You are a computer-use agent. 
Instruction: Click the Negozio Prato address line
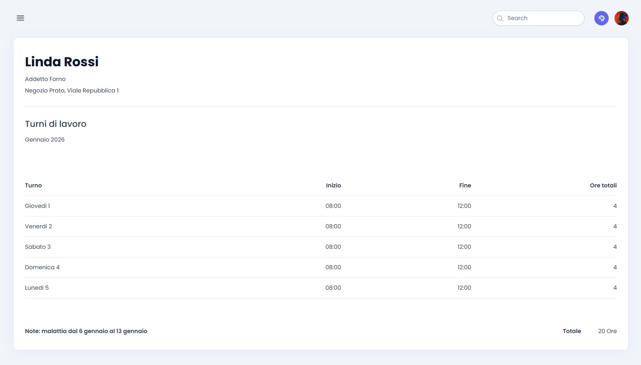click(x=72, y=90)
